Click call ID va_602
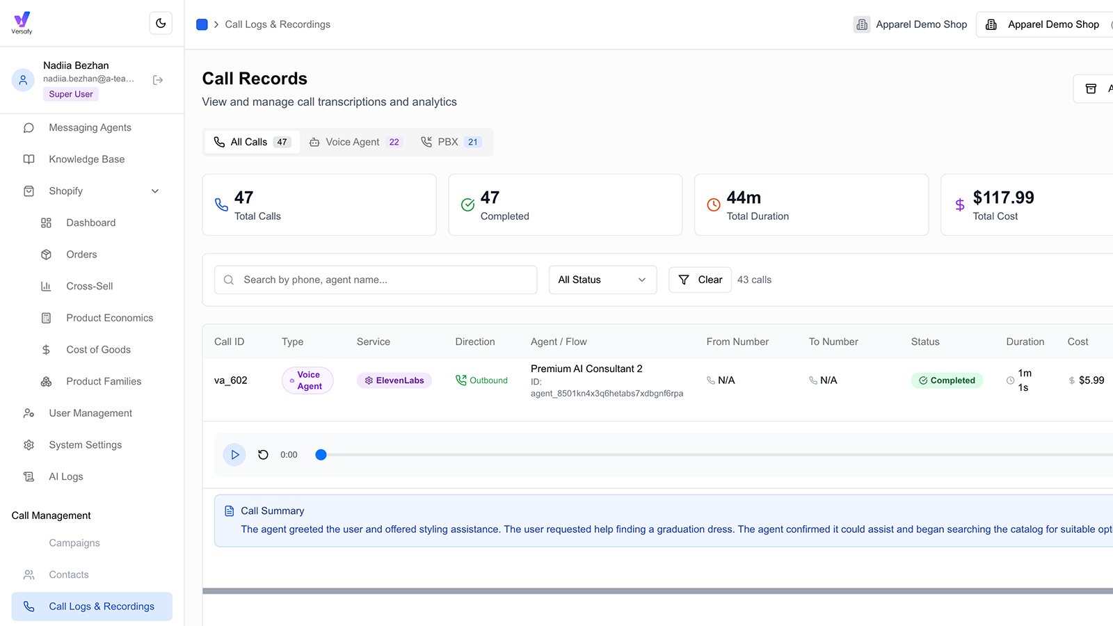 coord(231,380)
